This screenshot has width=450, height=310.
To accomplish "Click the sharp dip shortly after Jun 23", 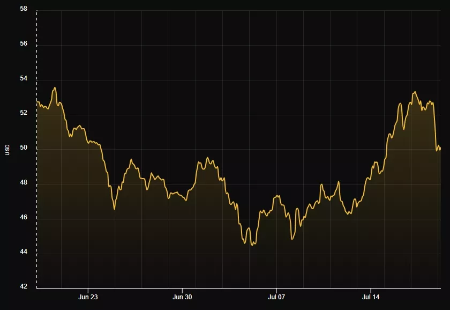I will [x=114, y=209].
